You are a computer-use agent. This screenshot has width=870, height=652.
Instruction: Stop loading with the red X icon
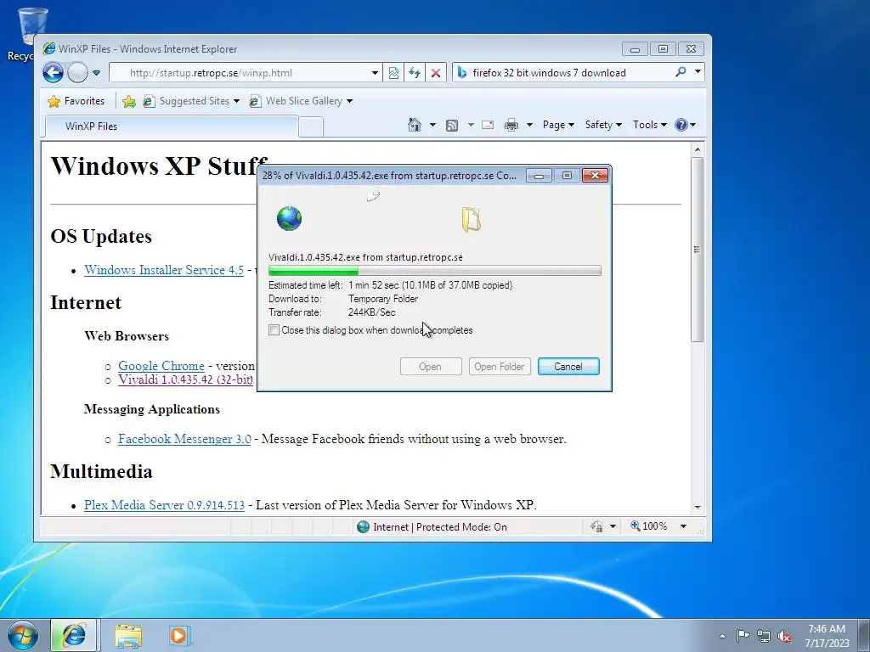tap(436, 73)
